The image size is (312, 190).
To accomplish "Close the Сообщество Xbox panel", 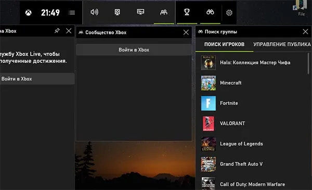I will (x=186, y=32).
